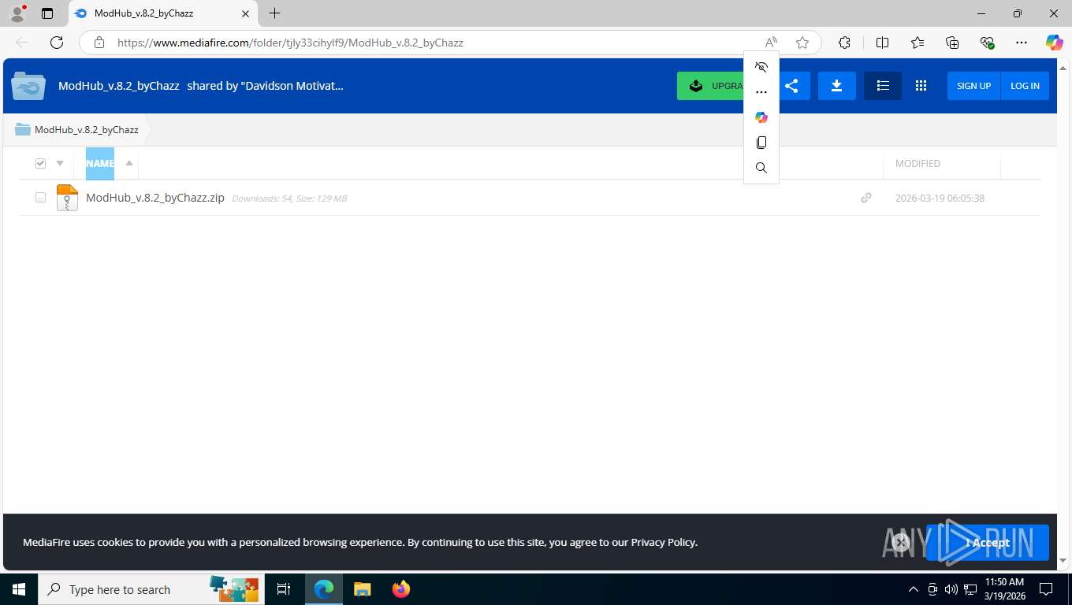Click the MediaFire folder logo icon
This screenshot has width=1072, height=605.
pos(28,86)
